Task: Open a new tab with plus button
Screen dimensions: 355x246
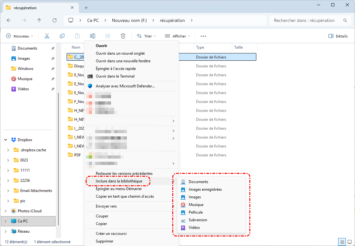Action: (86, 8)
